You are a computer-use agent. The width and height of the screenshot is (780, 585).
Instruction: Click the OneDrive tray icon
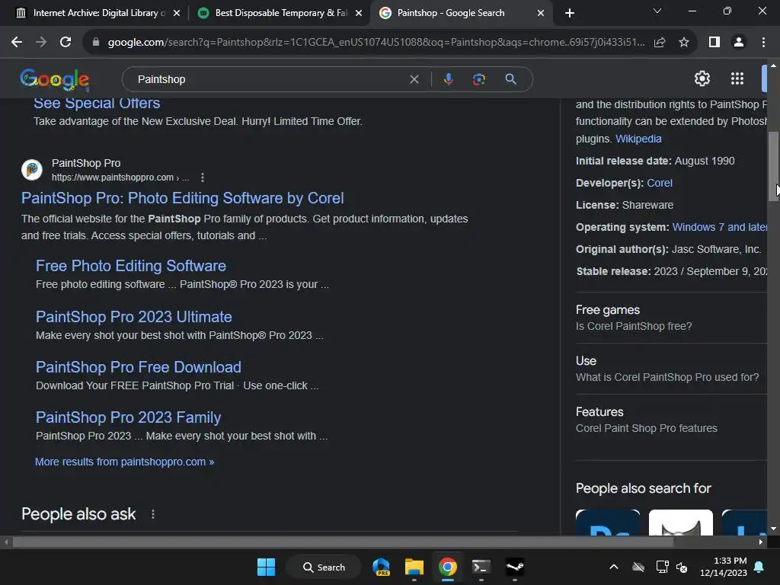coord(638,567)
